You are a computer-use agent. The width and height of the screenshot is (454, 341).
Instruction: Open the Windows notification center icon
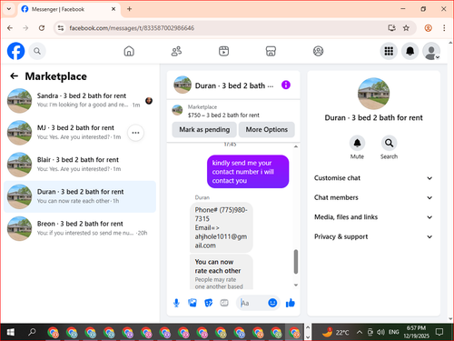439,332
